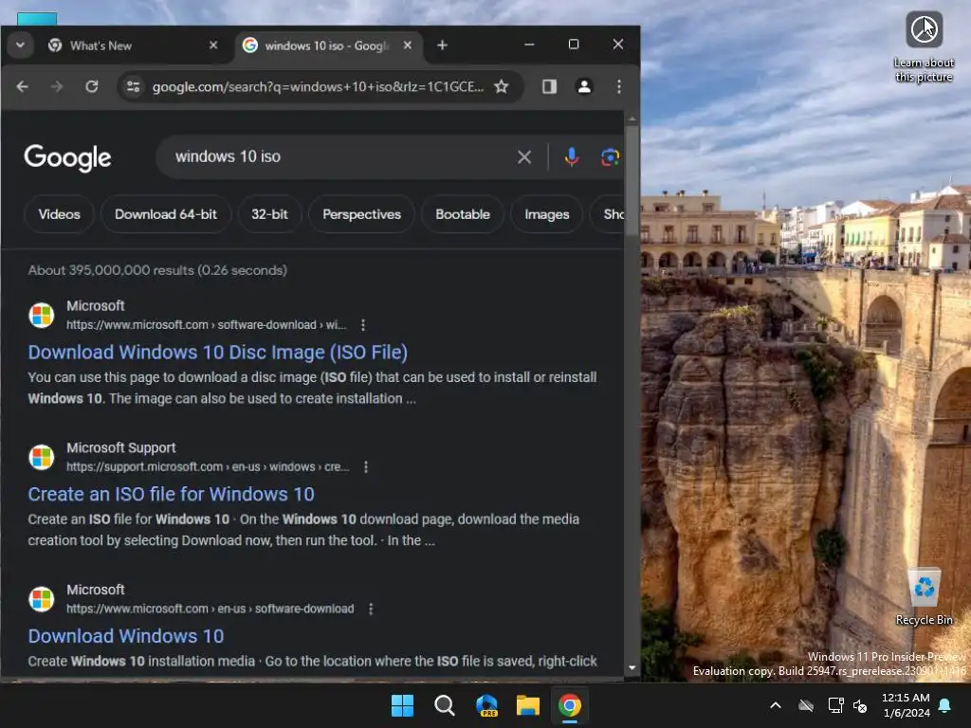Image resolution: width=971 pixels, height=728 pixels.
Task: Maximize the Chrome window
Action: point(574,45)
